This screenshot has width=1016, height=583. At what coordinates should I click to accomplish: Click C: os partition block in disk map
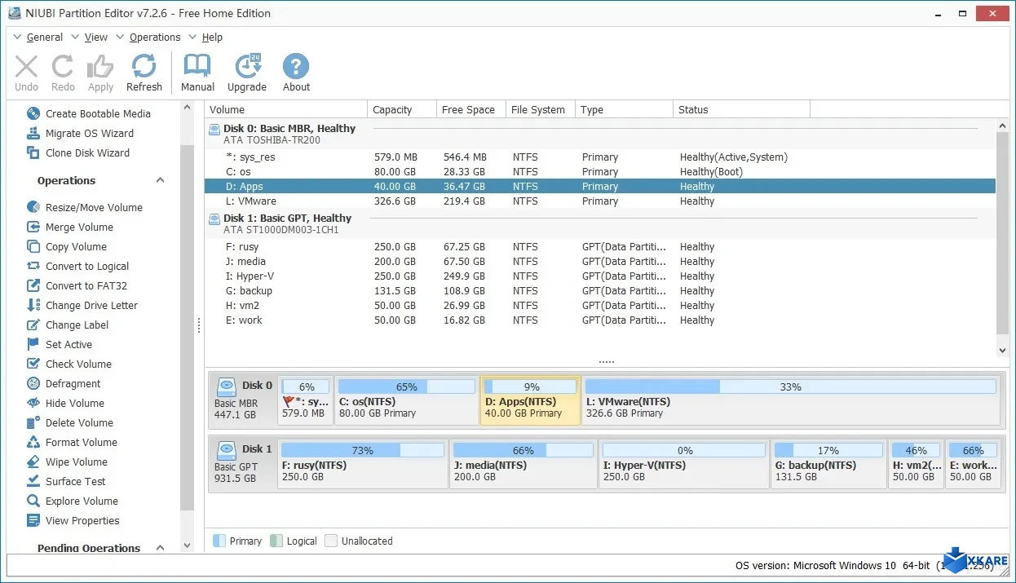[406, 400]
